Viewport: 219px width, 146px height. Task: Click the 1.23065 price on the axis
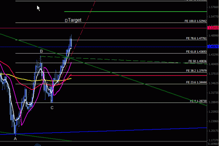tap(213, 121)
